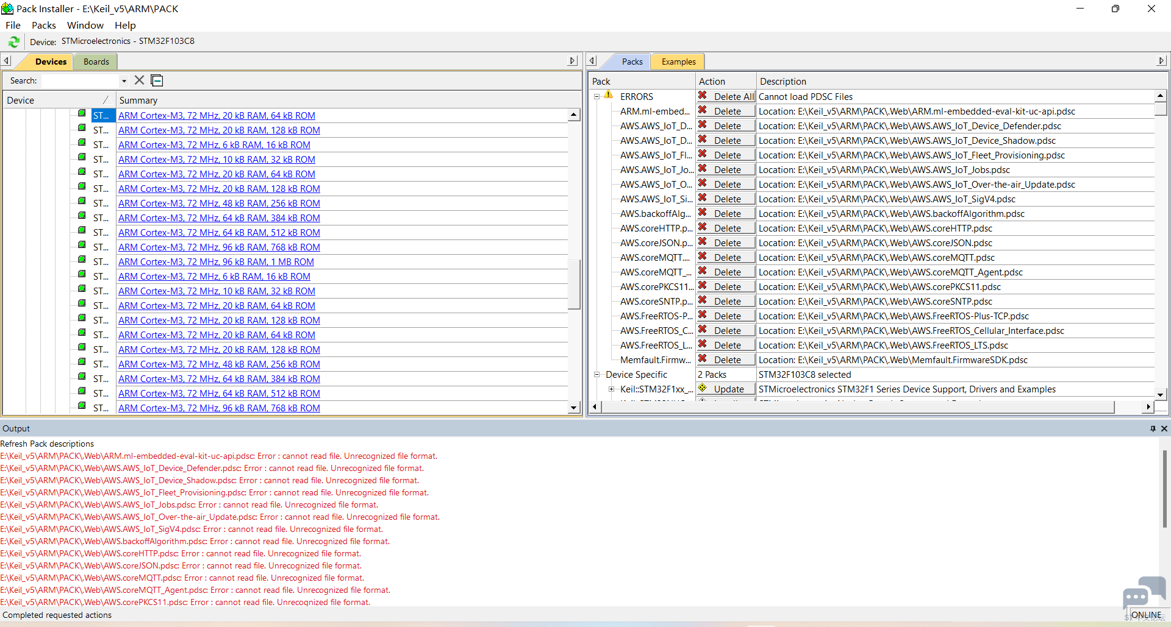Open the Packs menu
1171x627 pixels.
pos(44,25)
